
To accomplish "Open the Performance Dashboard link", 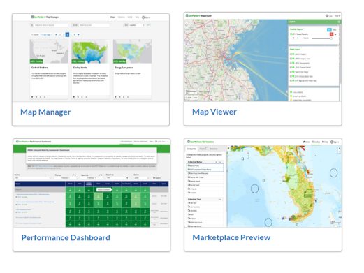I will [x=66, y=237].
